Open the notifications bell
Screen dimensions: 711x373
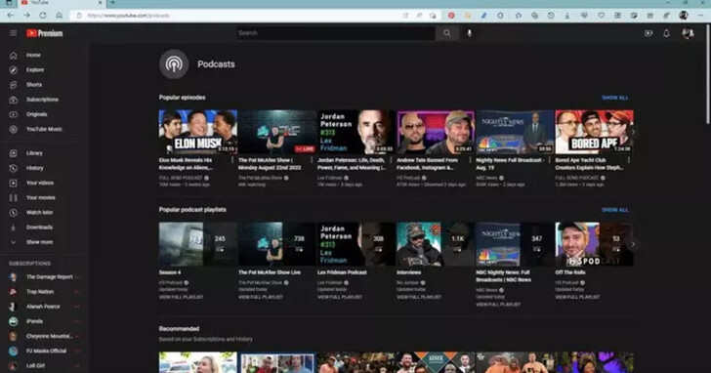pyautogui.click(x=666, y=33)
